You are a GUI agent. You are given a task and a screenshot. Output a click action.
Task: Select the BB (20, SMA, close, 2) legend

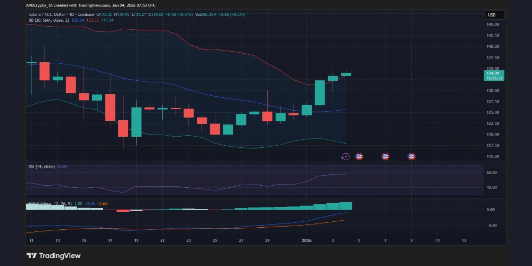coord(48,20)
